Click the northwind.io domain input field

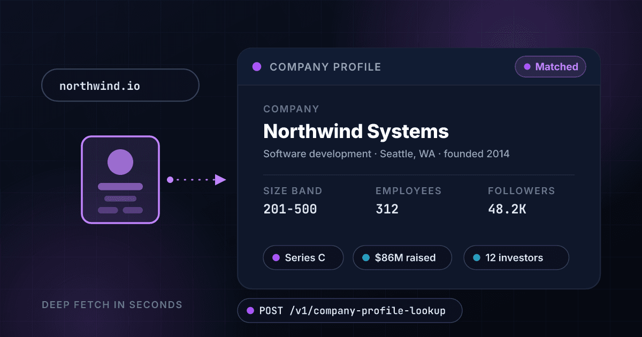120,86
